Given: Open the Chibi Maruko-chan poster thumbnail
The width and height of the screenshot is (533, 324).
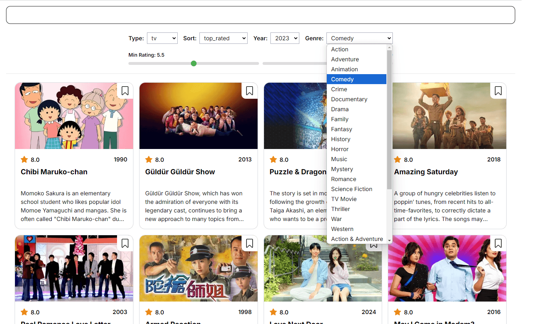Looking at the screenshot, I should [74, 116].
